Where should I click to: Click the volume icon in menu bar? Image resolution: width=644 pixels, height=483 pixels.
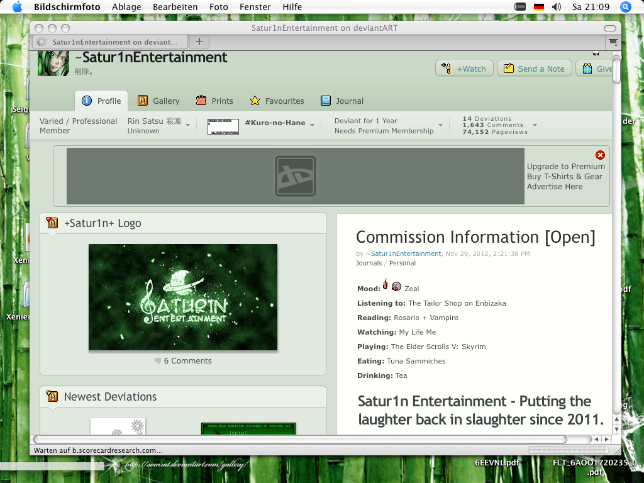coord(557,7)
